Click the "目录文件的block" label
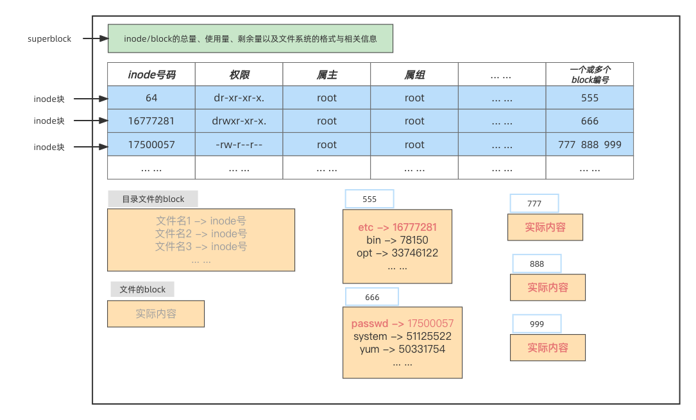696x420 pixels. pos(153,199)
